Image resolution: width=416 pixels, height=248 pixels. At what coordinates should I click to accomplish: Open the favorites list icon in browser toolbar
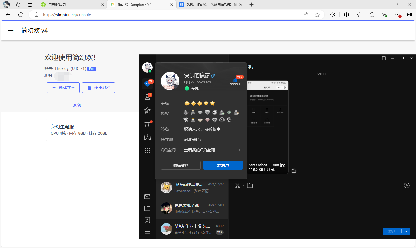[x=359, y=15]
